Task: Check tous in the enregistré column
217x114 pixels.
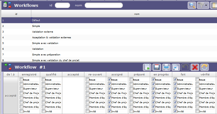Action: (x=21, y=79)
